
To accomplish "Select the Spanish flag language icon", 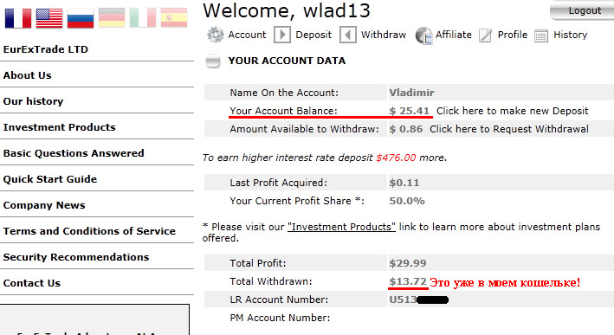I will pos(174,17).
